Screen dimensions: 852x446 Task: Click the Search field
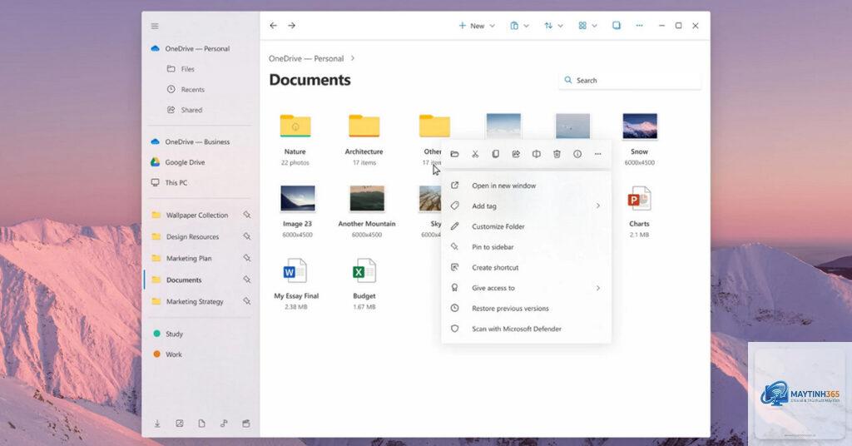(630, 81)
